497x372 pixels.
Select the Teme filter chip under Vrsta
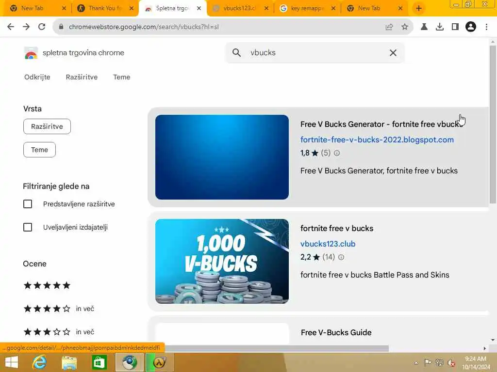click(40, 150)
